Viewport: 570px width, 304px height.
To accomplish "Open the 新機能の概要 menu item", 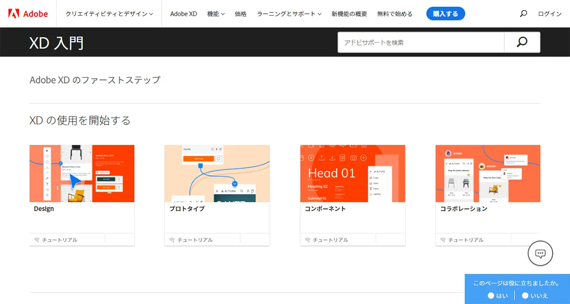I will [x=349, y=13].
